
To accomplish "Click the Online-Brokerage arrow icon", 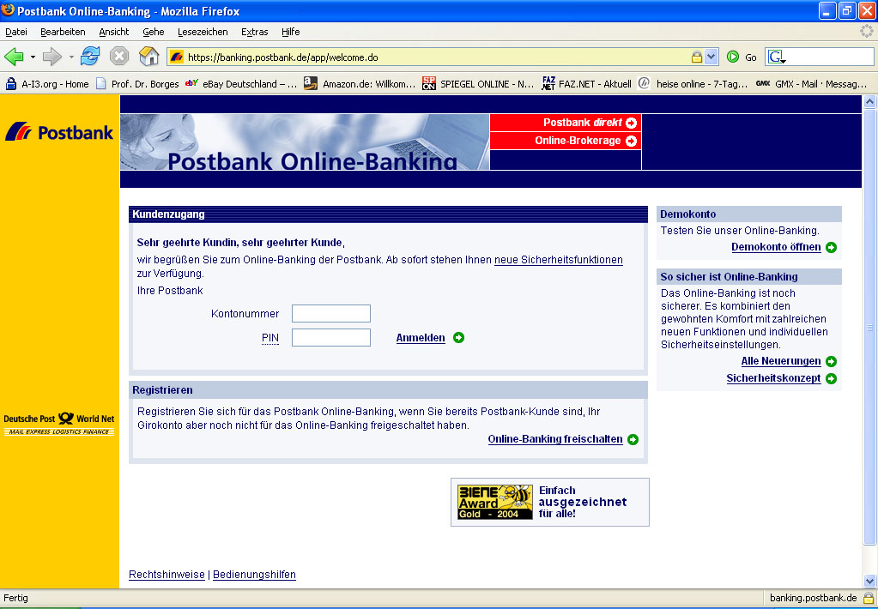I will (631, 141).
